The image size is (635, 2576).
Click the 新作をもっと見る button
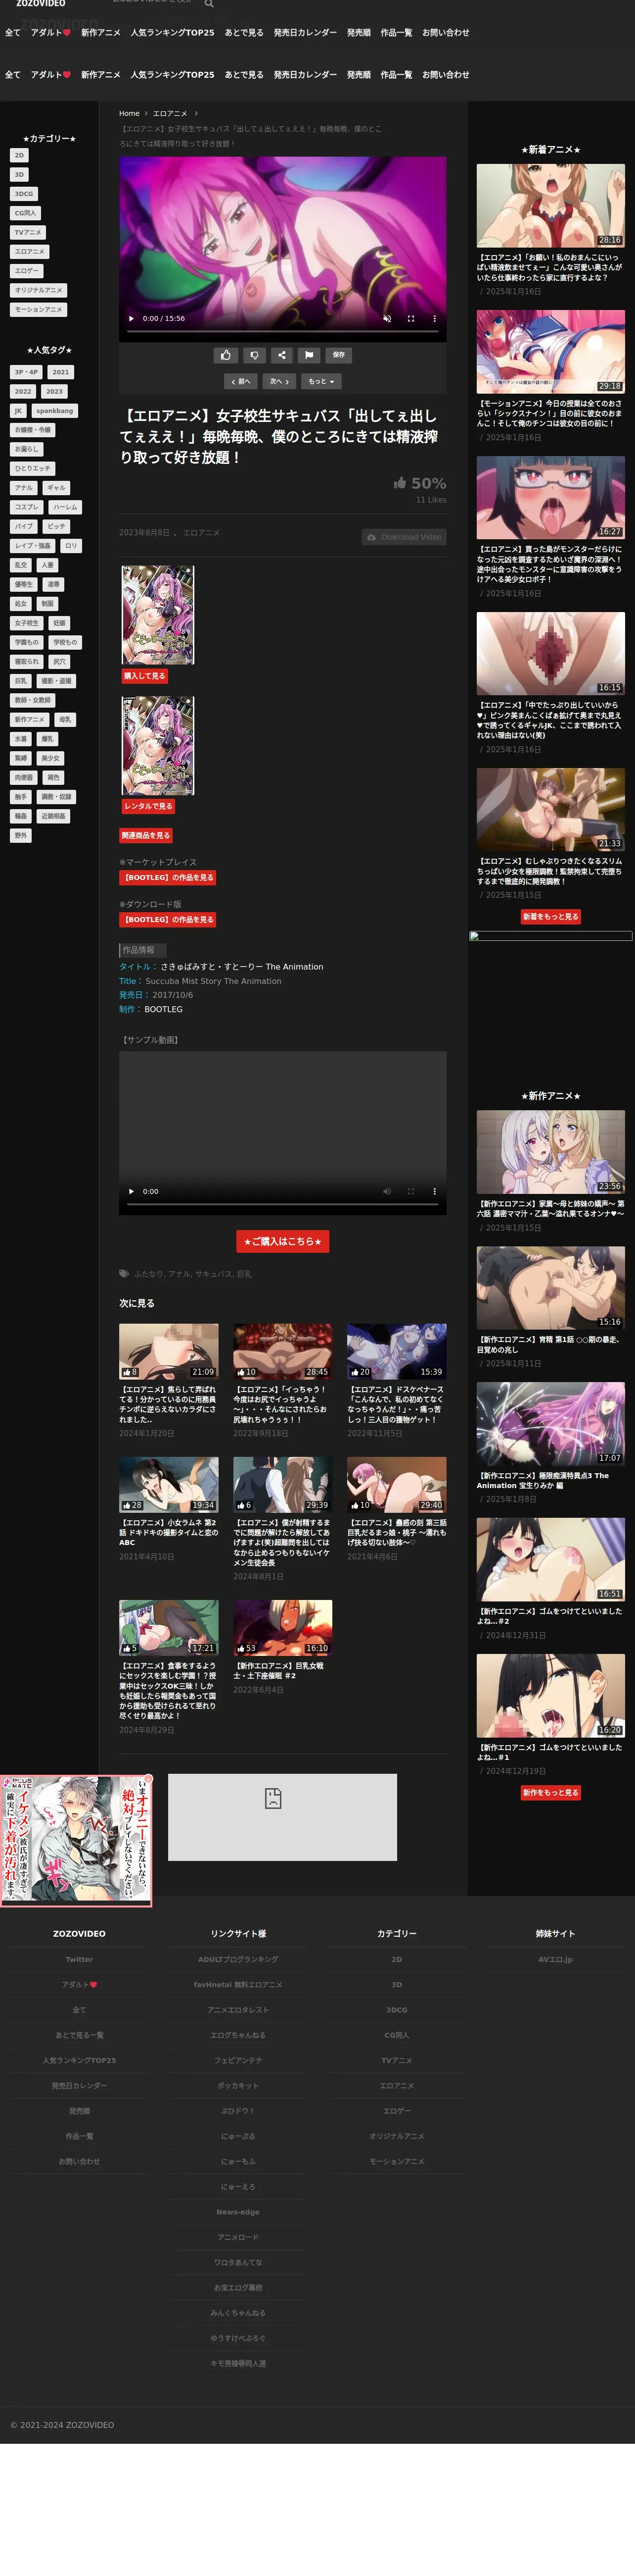click(550, 1792)
